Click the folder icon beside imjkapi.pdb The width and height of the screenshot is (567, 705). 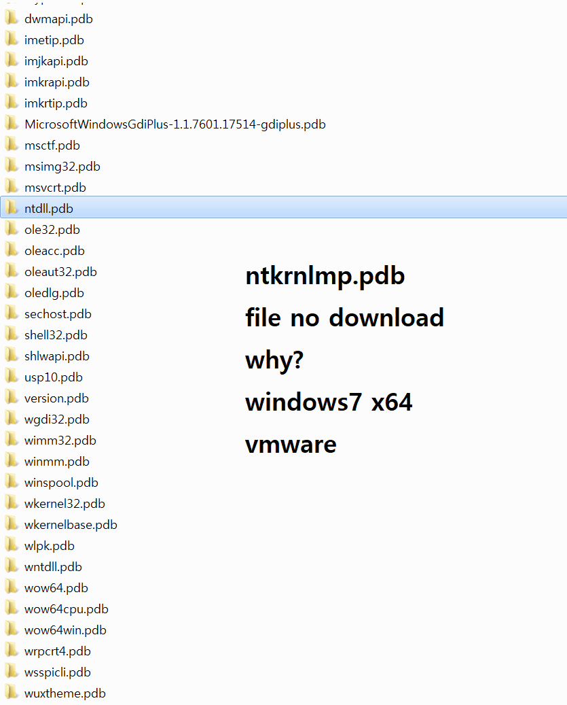coord(12,61)
